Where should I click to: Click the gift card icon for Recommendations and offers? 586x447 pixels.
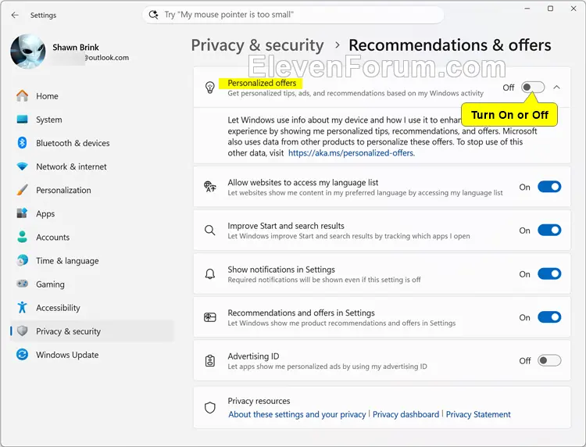pyautogui.click(x=210, y=317)
